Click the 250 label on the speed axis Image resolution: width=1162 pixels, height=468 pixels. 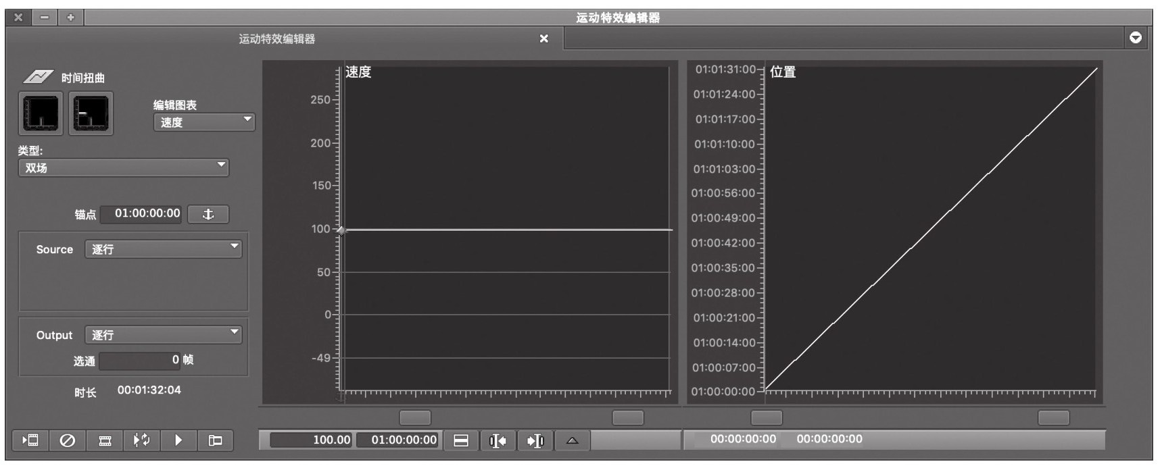point(320,100)
